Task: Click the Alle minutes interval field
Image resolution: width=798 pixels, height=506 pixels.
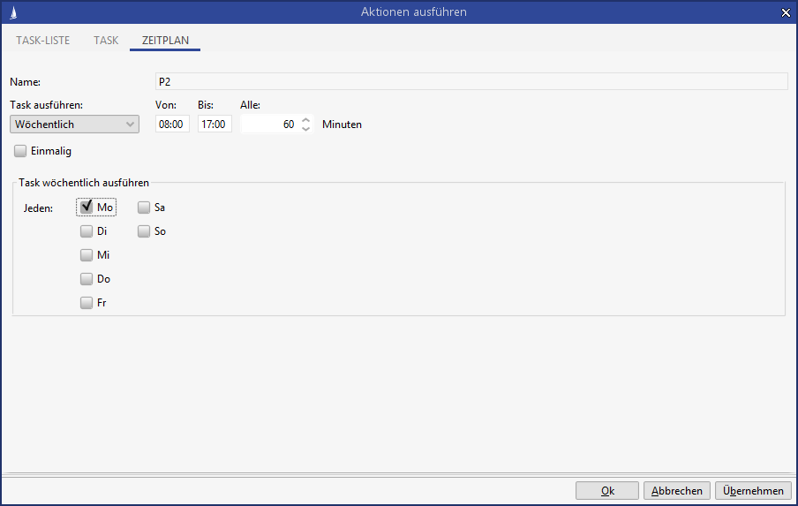Action: (269, 125)
